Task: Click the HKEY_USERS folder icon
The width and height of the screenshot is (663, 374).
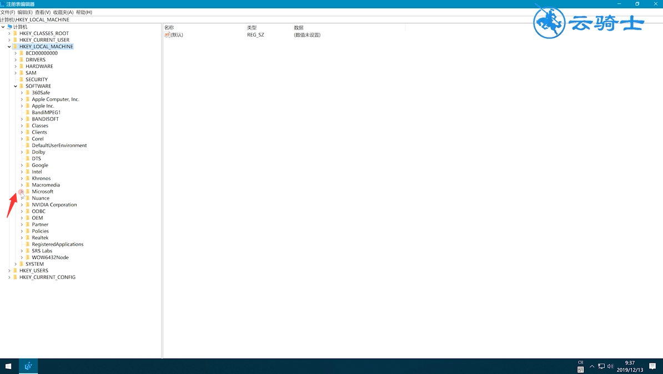Action: point(15,270)
